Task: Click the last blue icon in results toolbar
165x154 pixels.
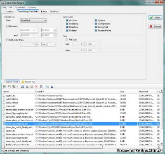Action: tap(52, 87)
